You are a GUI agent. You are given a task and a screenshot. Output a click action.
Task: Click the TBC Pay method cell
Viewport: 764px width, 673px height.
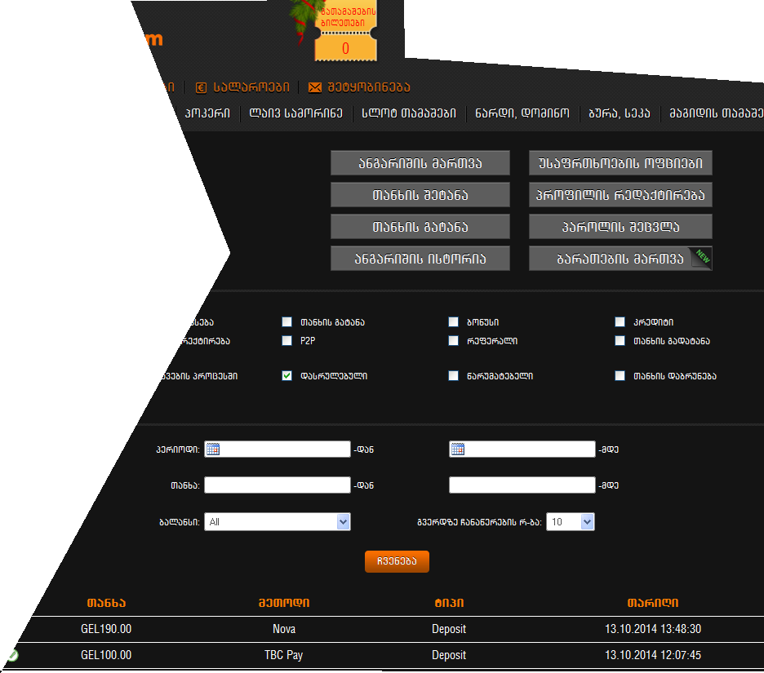click(283, 655)
